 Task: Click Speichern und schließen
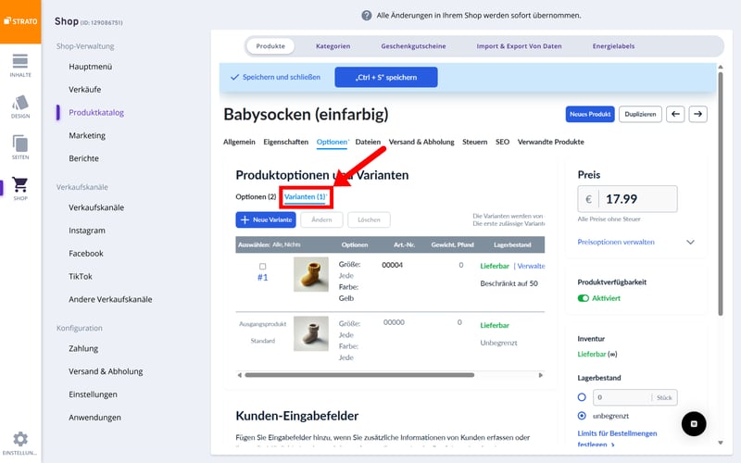click(x=275, y=77)
